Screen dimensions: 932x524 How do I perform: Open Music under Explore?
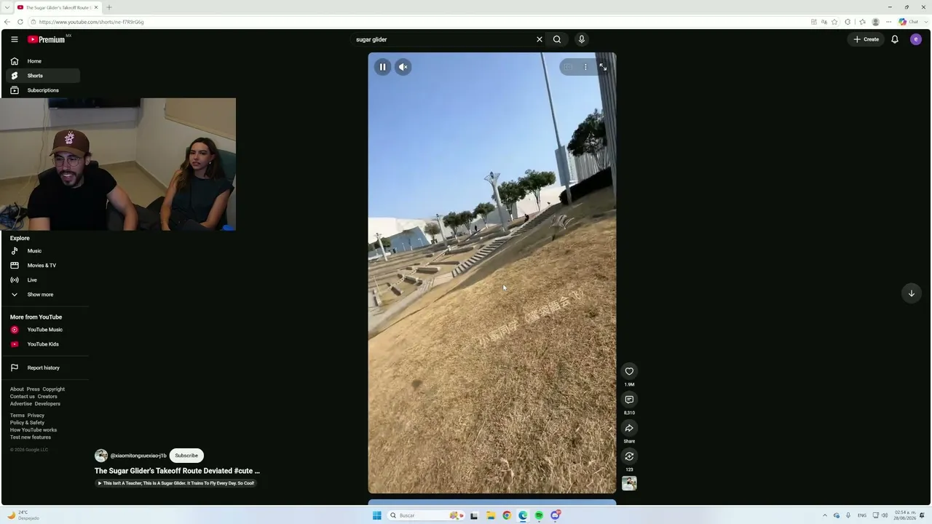point(43,251)
